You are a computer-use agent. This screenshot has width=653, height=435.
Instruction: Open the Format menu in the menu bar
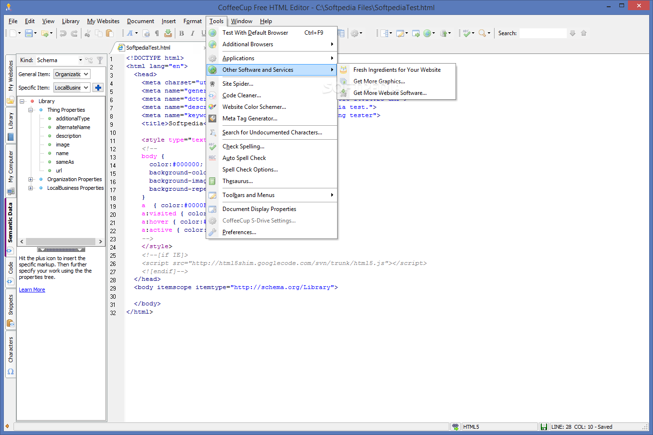click(x=193, y=21)
